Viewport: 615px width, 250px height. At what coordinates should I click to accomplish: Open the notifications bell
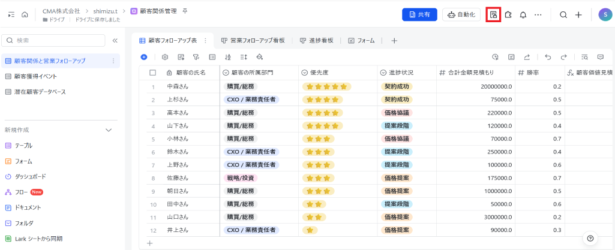523,14
